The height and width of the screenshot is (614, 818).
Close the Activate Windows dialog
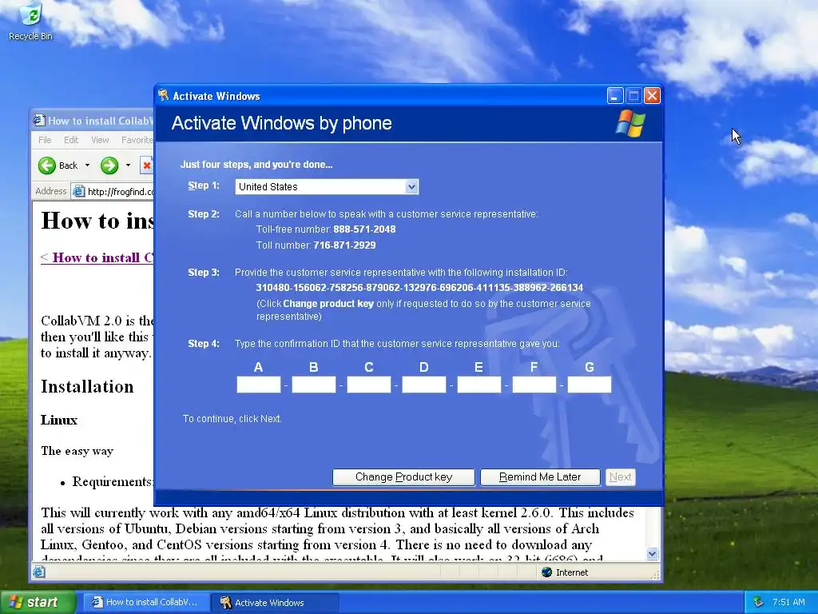(x=652, y=96)
